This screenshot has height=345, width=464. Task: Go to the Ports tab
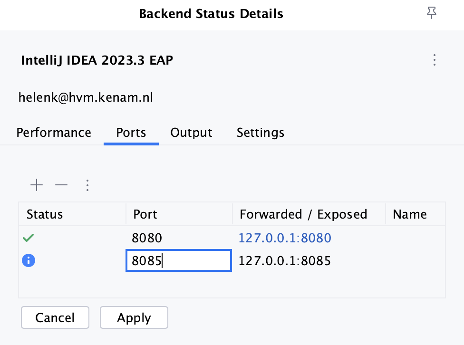(x=131, y=133)
